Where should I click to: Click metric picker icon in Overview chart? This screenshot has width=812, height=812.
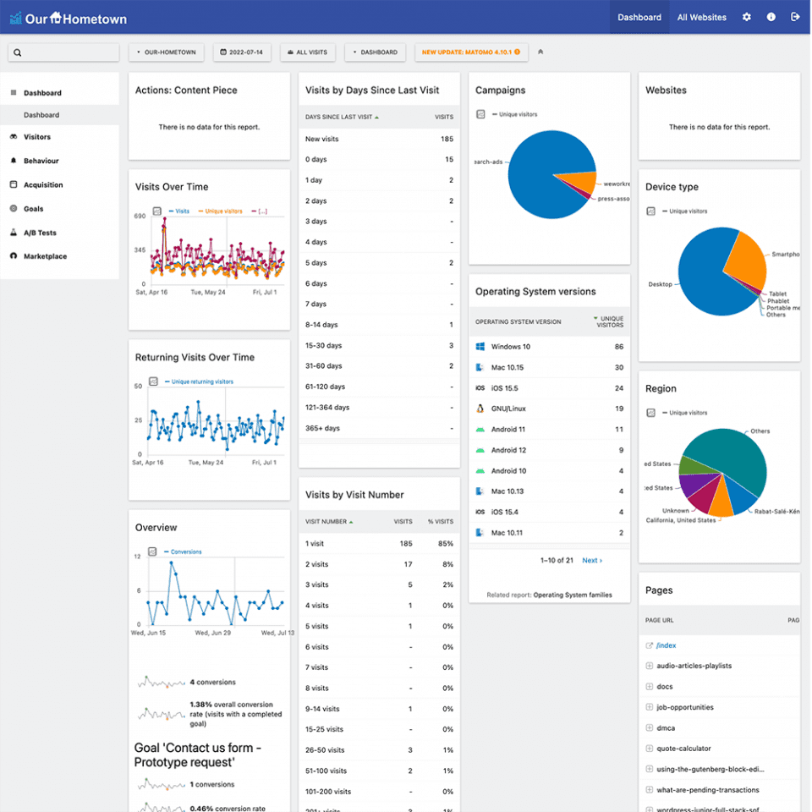(153, 551)
